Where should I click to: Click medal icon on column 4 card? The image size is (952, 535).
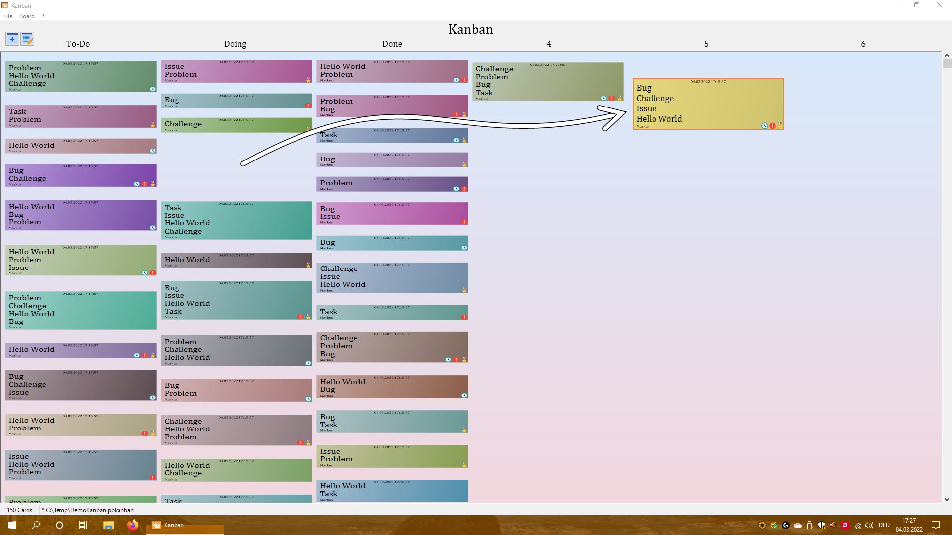620,98
